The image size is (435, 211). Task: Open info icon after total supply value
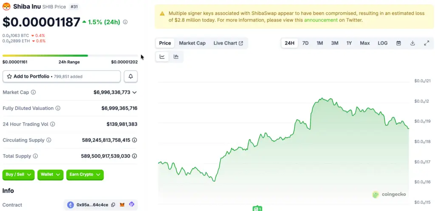135,156
